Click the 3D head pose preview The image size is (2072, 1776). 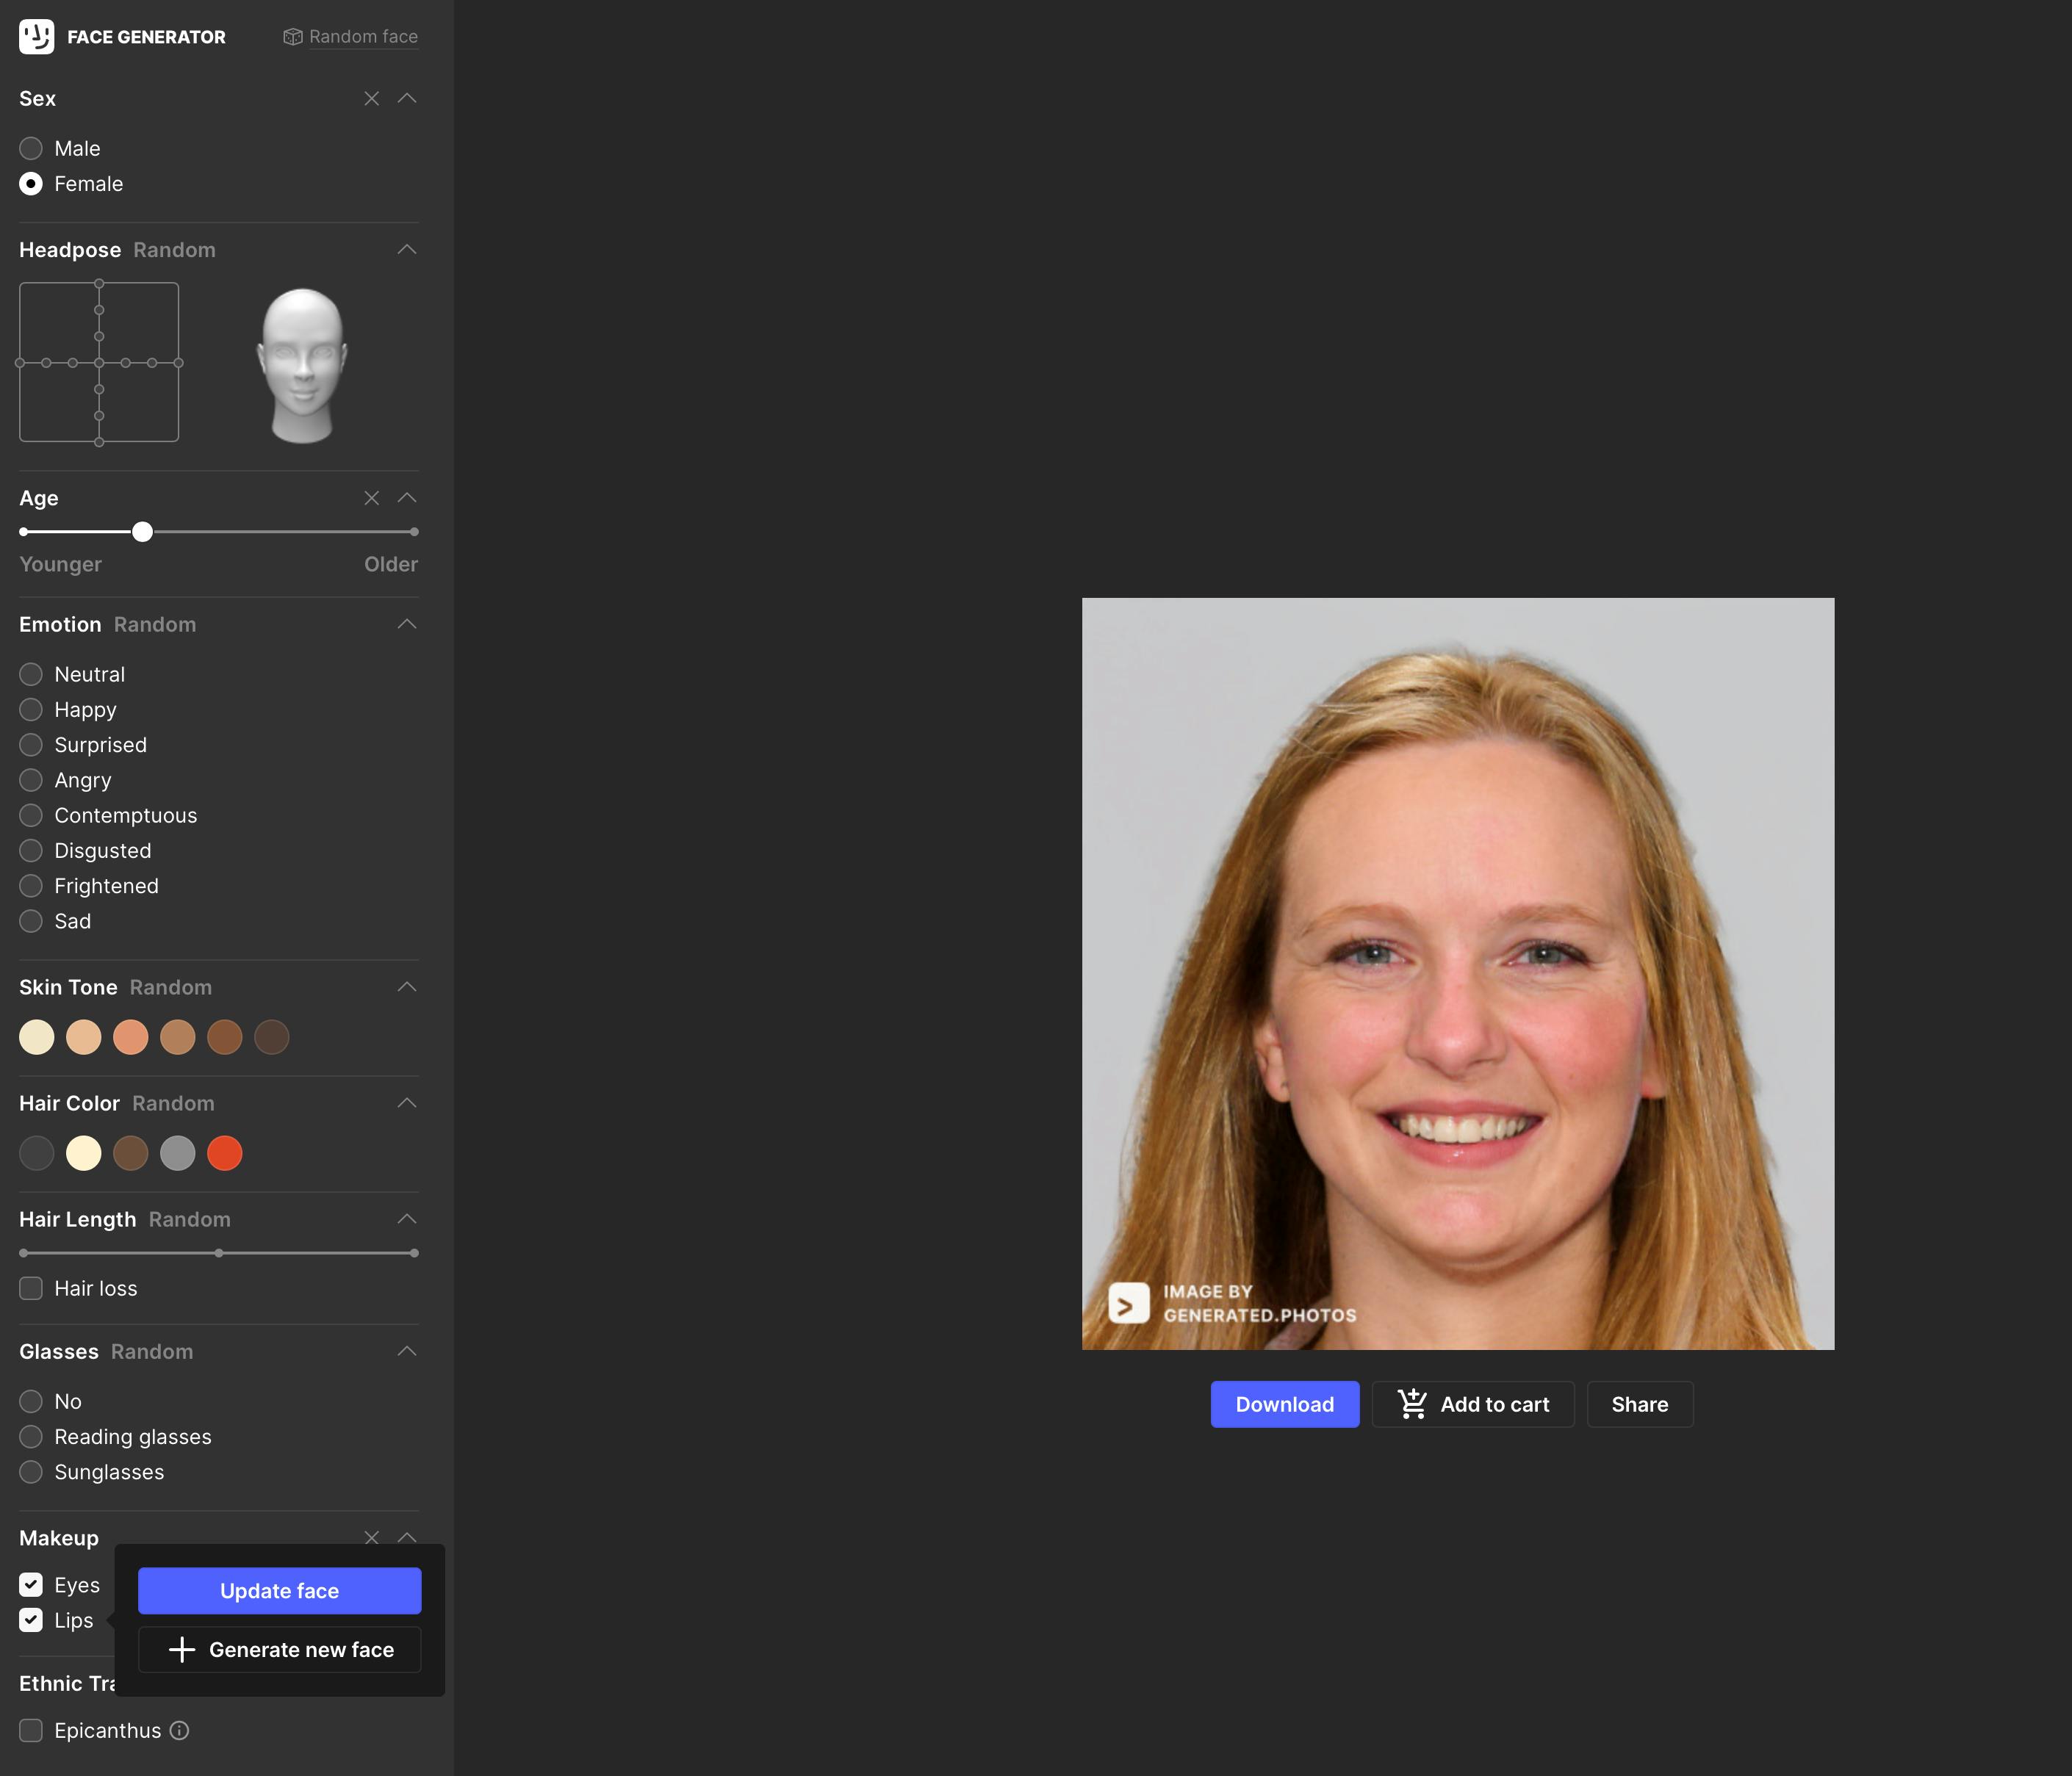(x=302, y=365)
